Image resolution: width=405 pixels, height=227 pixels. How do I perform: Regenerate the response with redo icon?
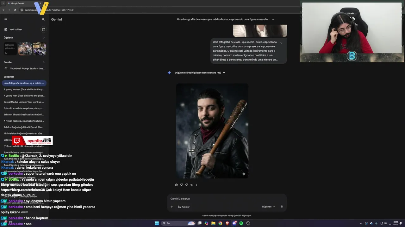pos(186,185)
